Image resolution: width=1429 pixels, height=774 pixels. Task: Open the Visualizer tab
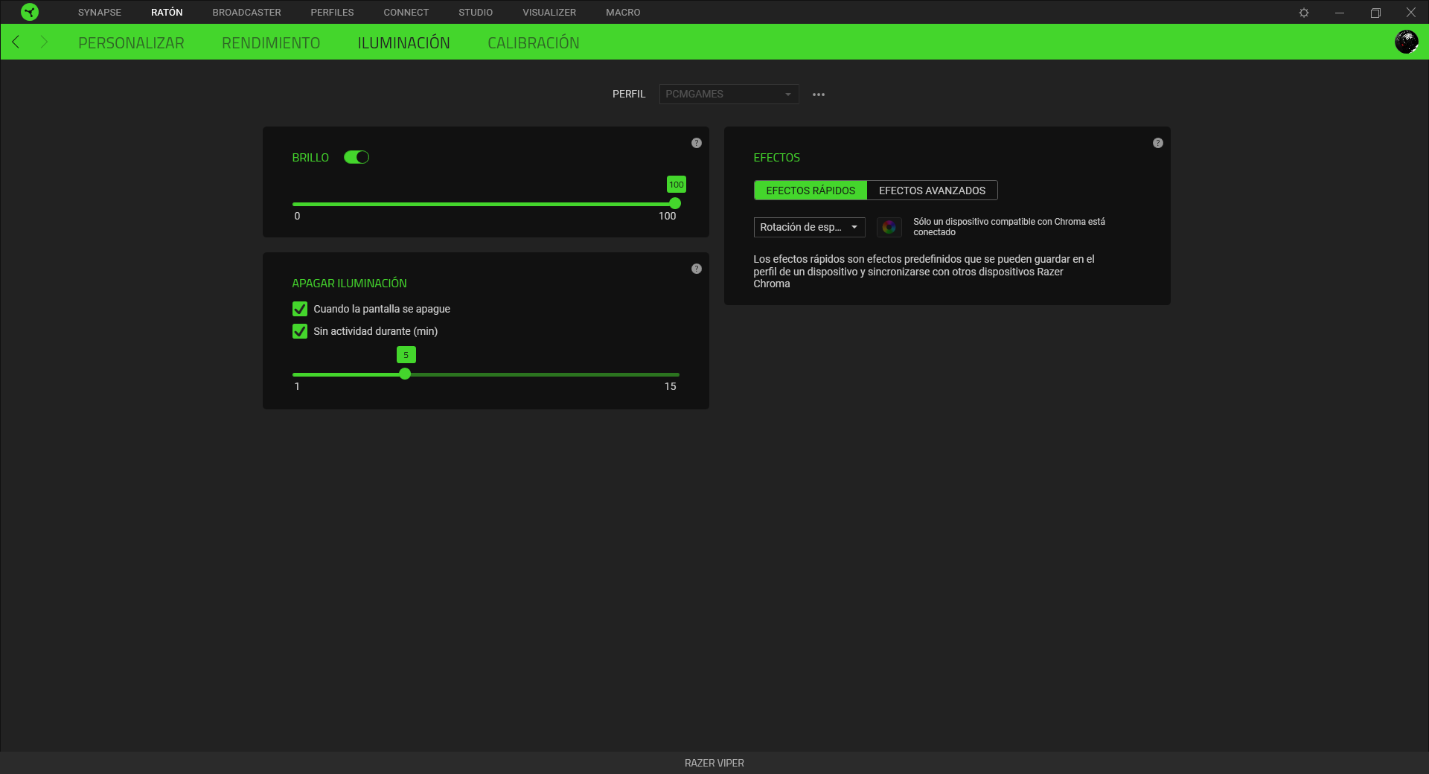pyautogui.click(x=549, y=13)
